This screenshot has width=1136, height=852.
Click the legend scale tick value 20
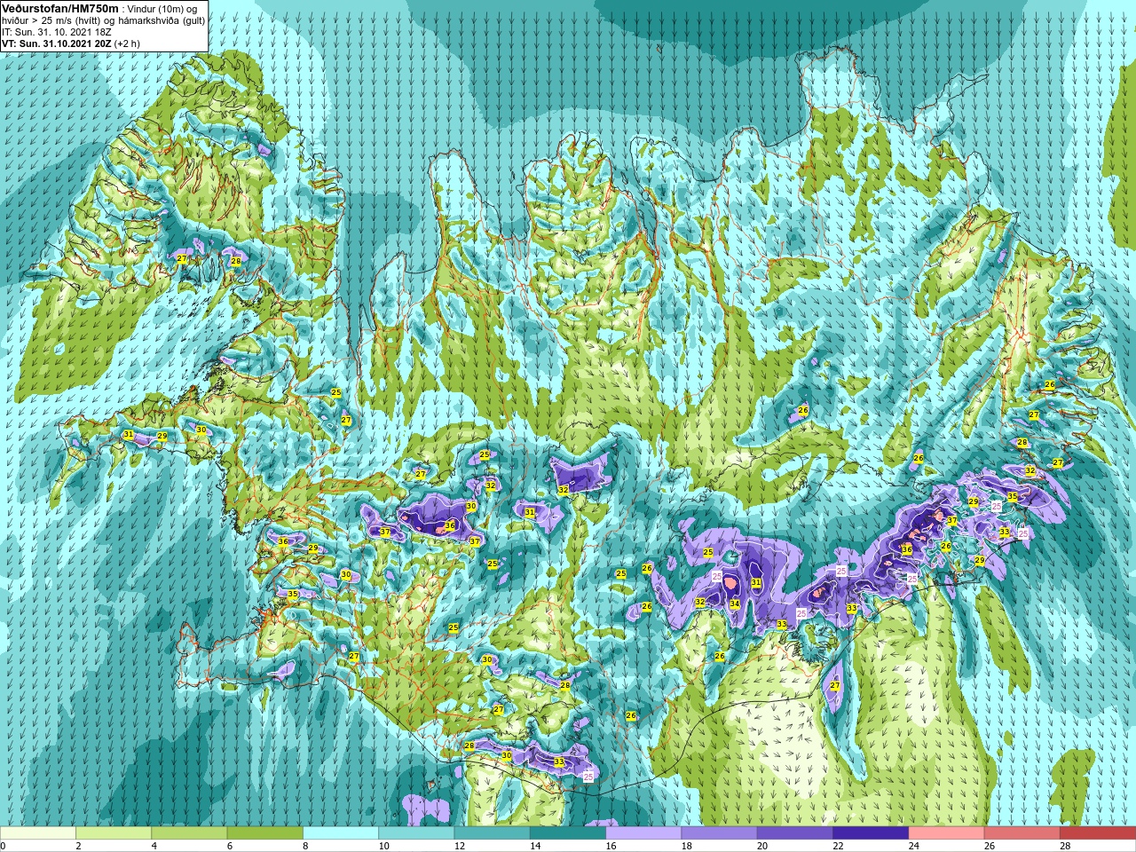762,847
